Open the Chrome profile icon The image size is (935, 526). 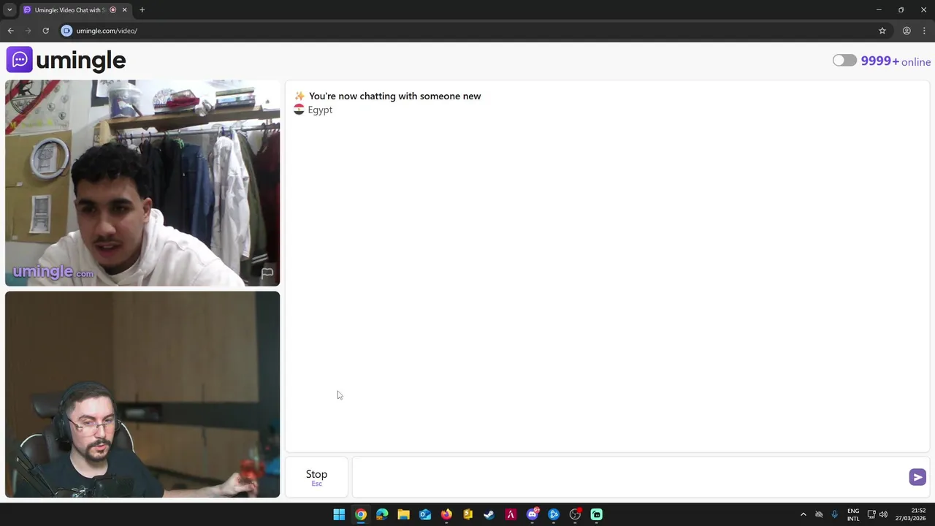coord(907,31)
